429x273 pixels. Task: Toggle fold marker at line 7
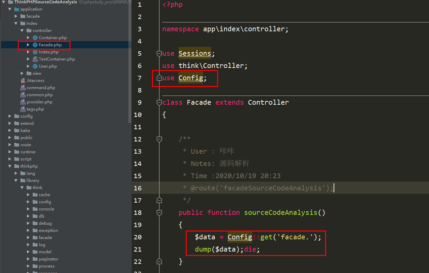pos(159,78)
